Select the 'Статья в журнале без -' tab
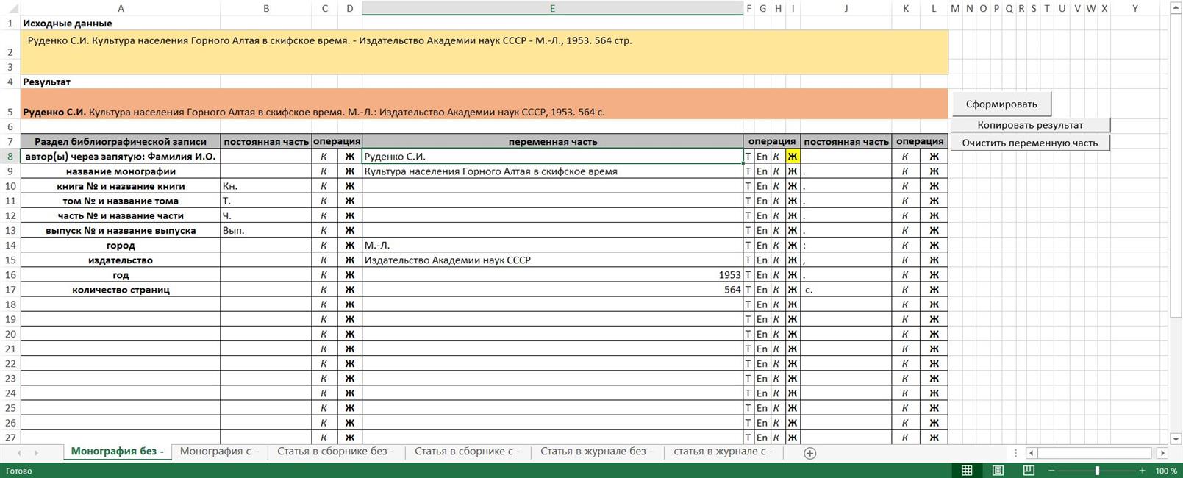The width and height of the screenshot is (1183, 478). point(596,452)
